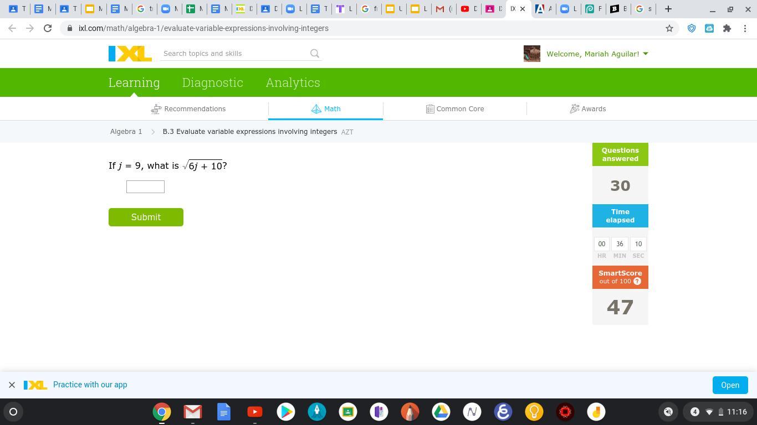Expand the Welcome, Mariah Aguilar account menu
Screen dimensions: 757x425
point(597,54)
